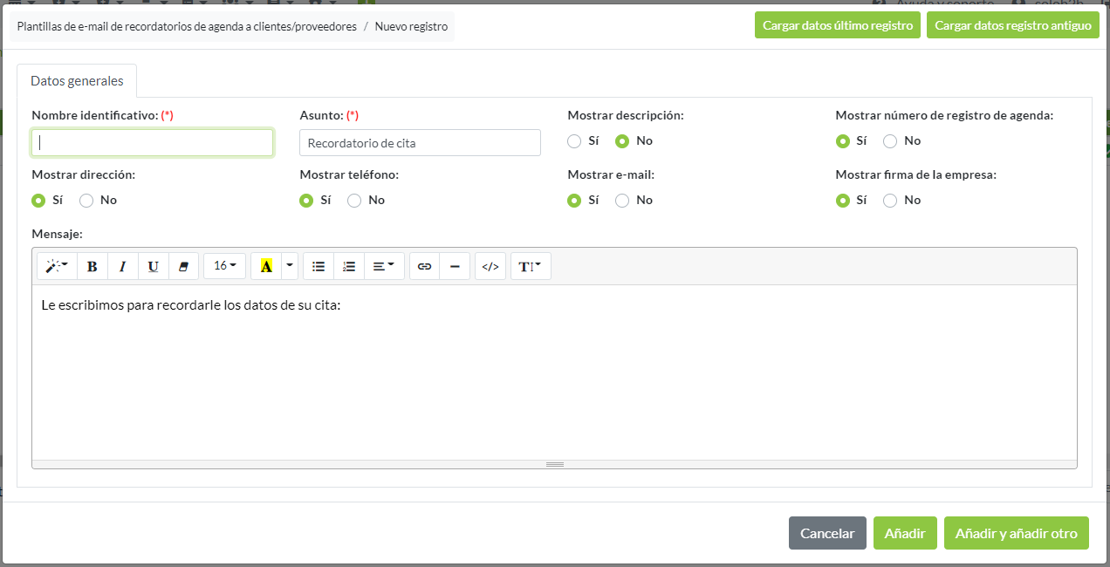Select No for Mostrar dirección
The image size is (1110, 567).
[x=86, y=201]
